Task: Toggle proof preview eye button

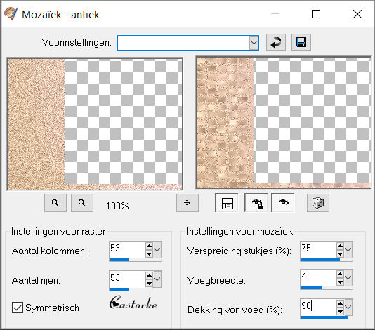Action: pos(284,203)
